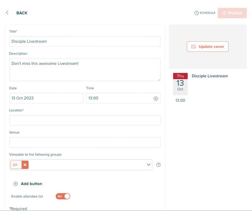
Task: Open the Time selector field
Action: coord(123,98)
